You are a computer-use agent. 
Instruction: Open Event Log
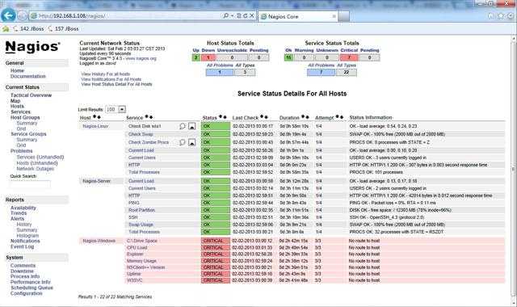pos(22,246)
